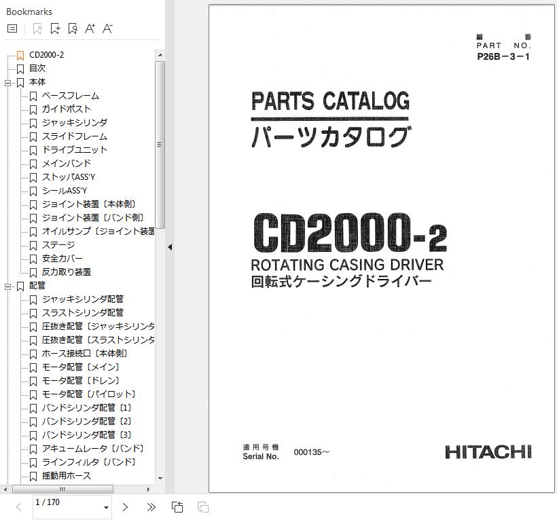Viewport: 557px width, 520px height.
Task: Click the CD2000-2 title on the page
Action: pyautogui.click(x=351, y=234)
